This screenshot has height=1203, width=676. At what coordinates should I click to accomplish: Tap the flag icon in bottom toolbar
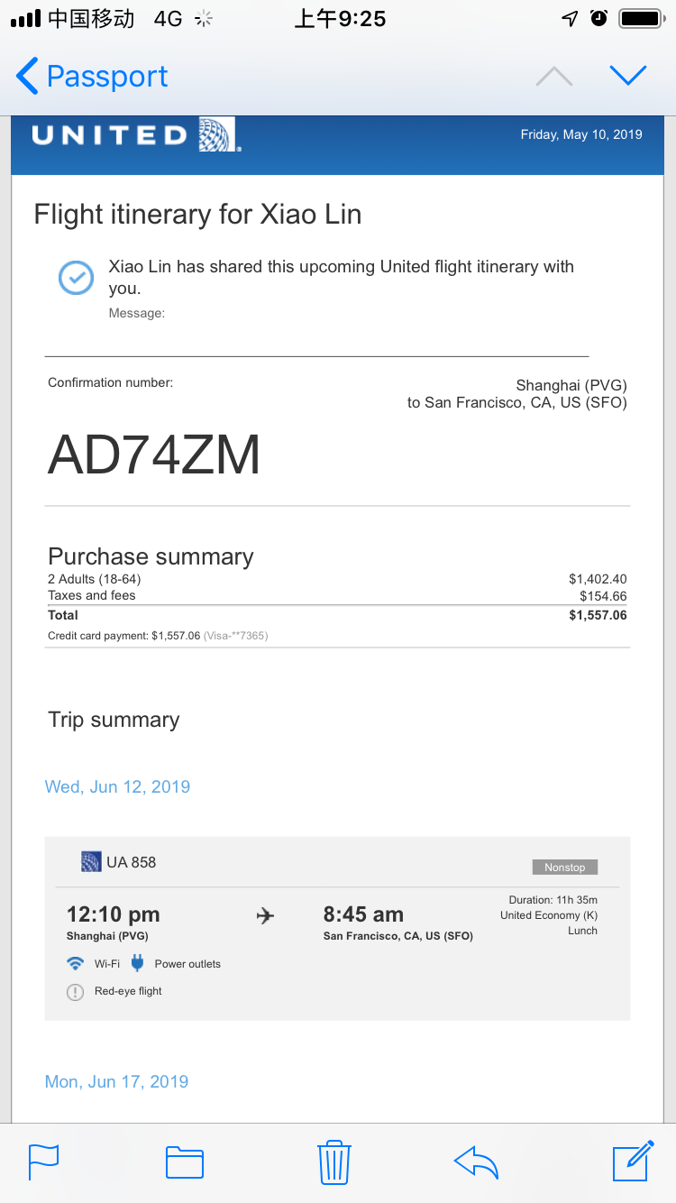click(43, 1162)
